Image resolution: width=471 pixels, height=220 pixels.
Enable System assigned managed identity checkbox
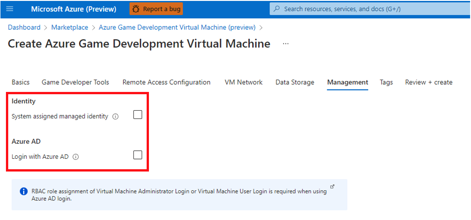tap(138, 115)
